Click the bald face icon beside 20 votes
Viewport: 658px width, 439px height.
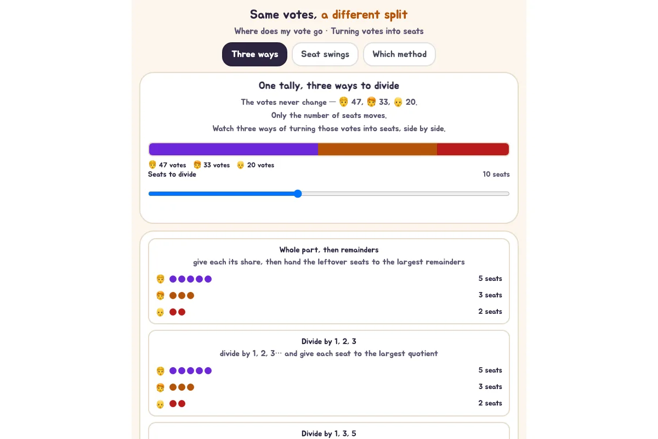(241, 165)
